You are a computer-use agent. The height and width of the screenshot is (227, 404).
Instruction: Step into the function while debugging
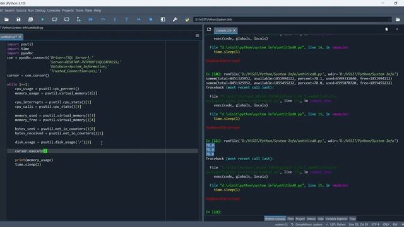click(115, 20)
